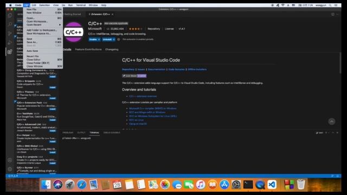Viewport: 347px width, 195px height.
Task: Open Finder from the Dock
Action: (46, 185)
